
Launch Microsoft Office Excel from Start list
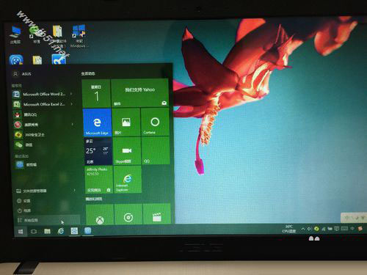pos(43,104)
